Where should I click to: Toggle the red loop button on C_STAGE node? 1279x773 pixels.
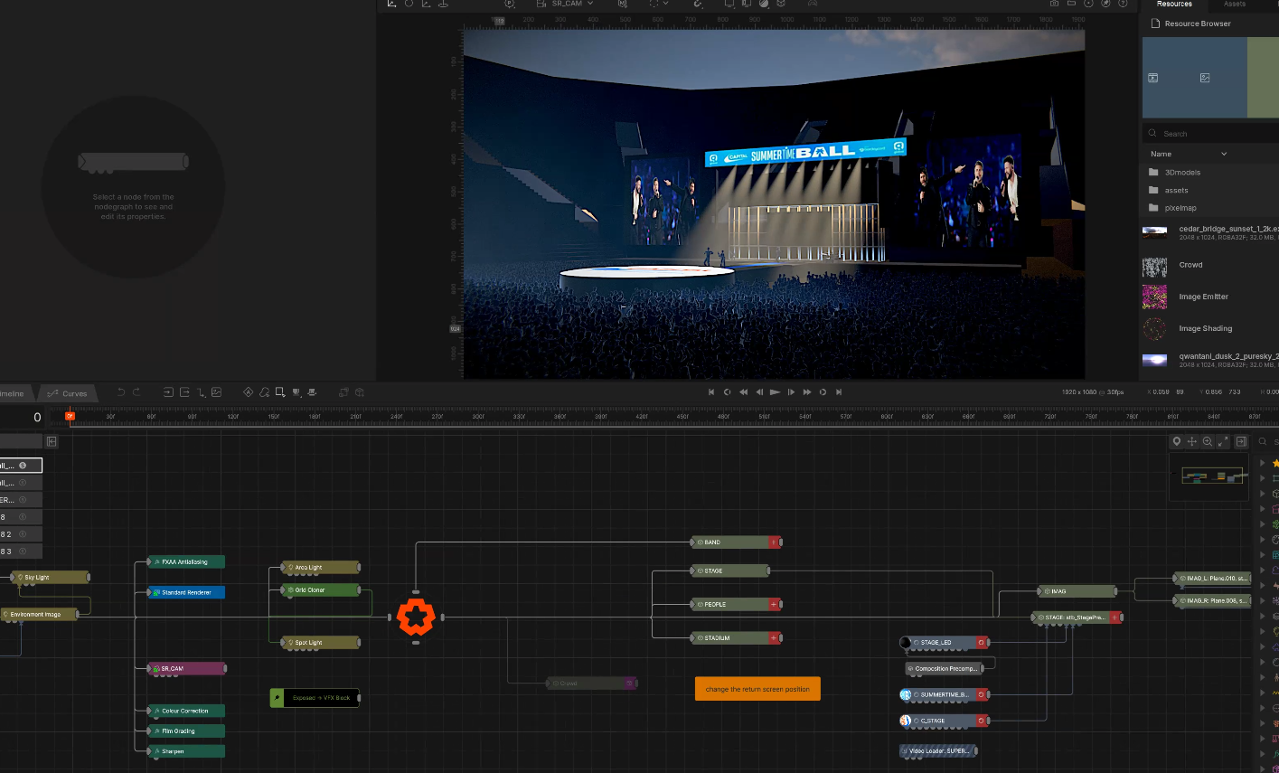point(981,721)
